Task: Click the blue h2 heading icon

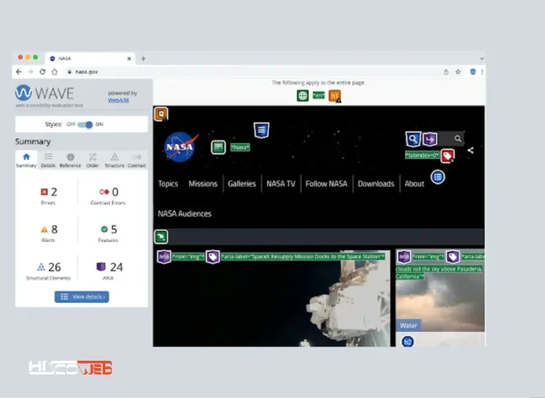Action: 408,342
